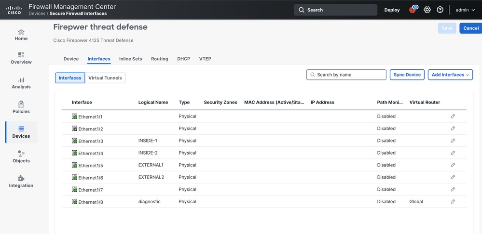Click the Virtual Router column header
Image resolution: width=482 pixels, height=234 pixels.
[425, 103]
